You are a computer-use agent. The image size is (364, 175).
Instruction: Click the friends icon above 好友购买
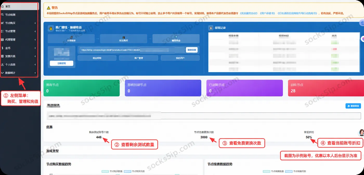(124, 37)
